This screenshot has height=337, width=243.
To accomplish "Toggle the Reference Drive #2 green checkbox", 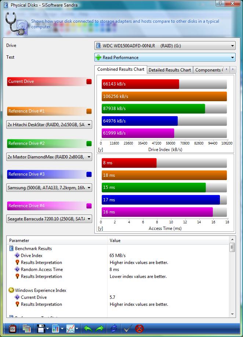I will tap(89, 143).
